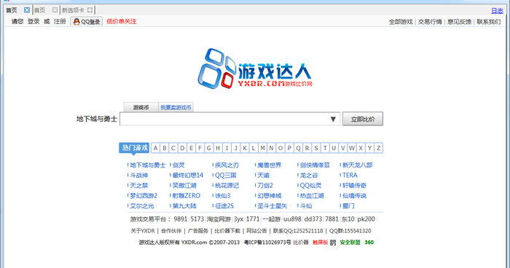The image size is (510, 268).
Task: Select letter Z in game index
Action: click(x=378, y=148)
